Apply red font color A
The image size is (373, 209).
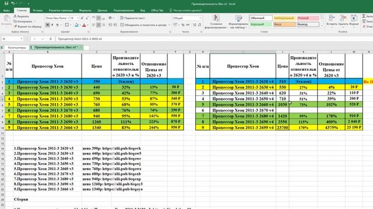tap(84, 25)
